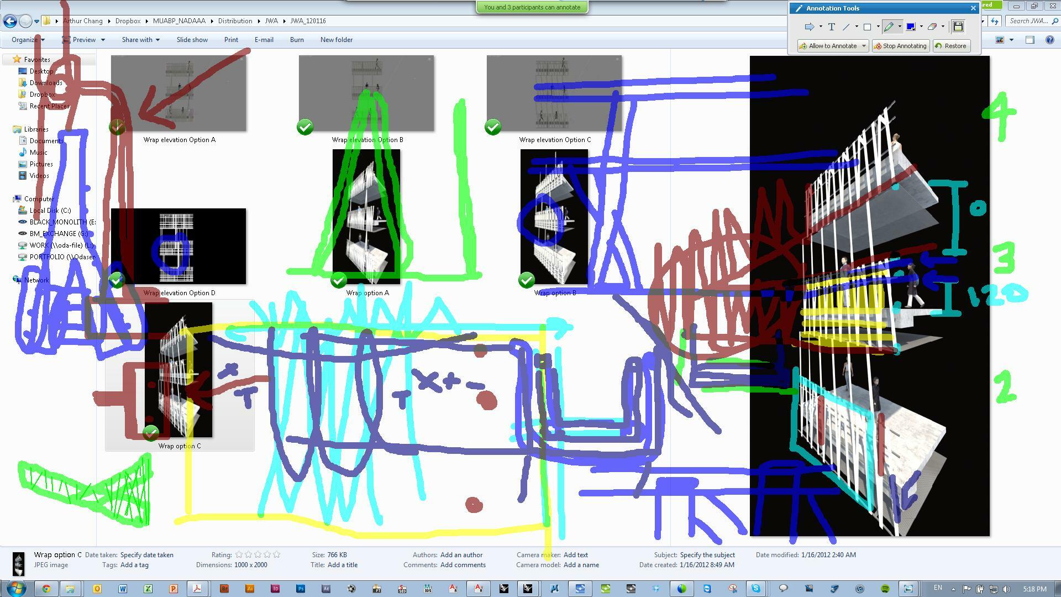The width and height of the screenshot is (1061, 597).
Task: Click the Preview button
Action: [79, 40]
